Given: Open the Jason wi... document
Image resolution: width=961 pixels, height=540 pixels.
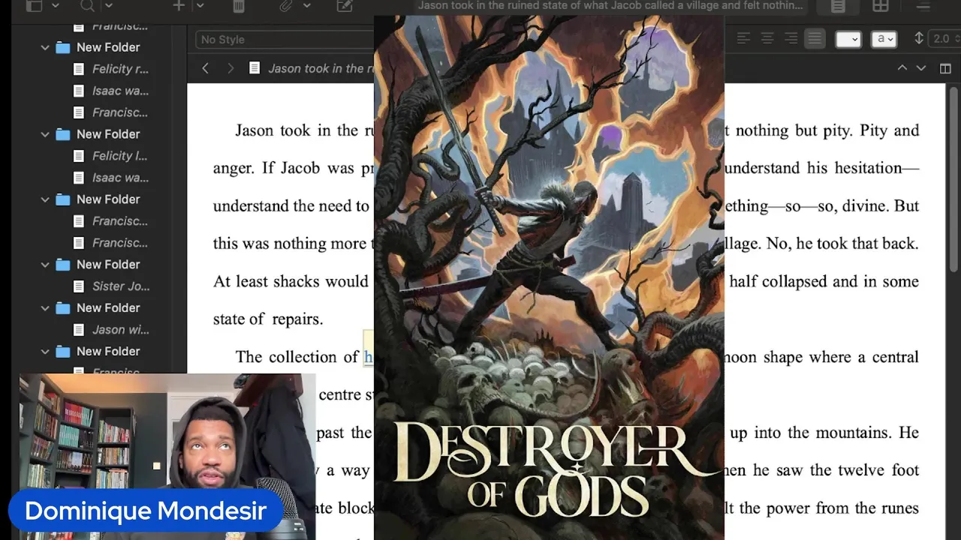Looking at the screenshot, I should (x=120, y=330).
